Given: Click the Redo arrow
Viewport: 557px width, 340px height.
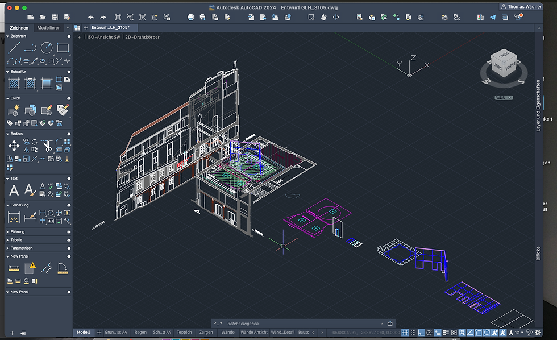Looking at the screenshot, I should point(103,17).
